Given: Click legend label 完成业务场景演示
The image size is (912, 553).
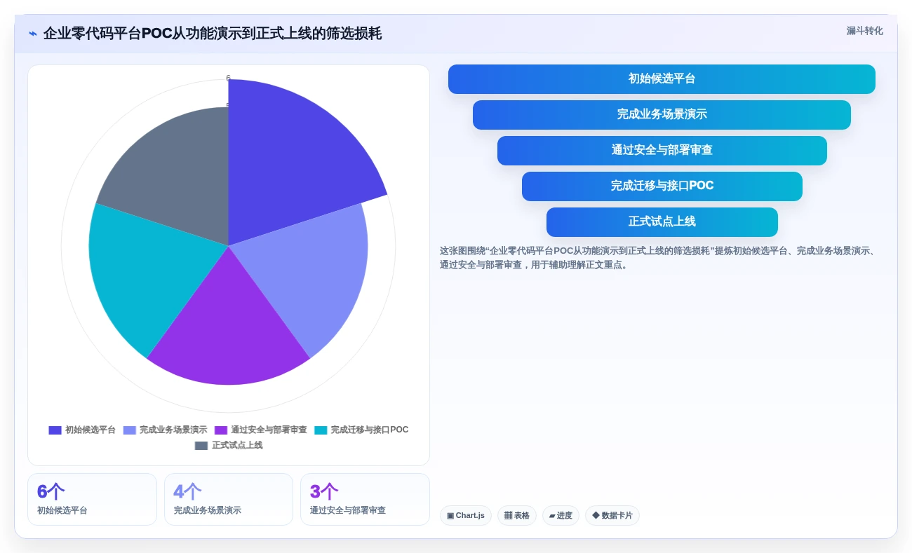Looking at the screenshot, I should click(173, 430).
